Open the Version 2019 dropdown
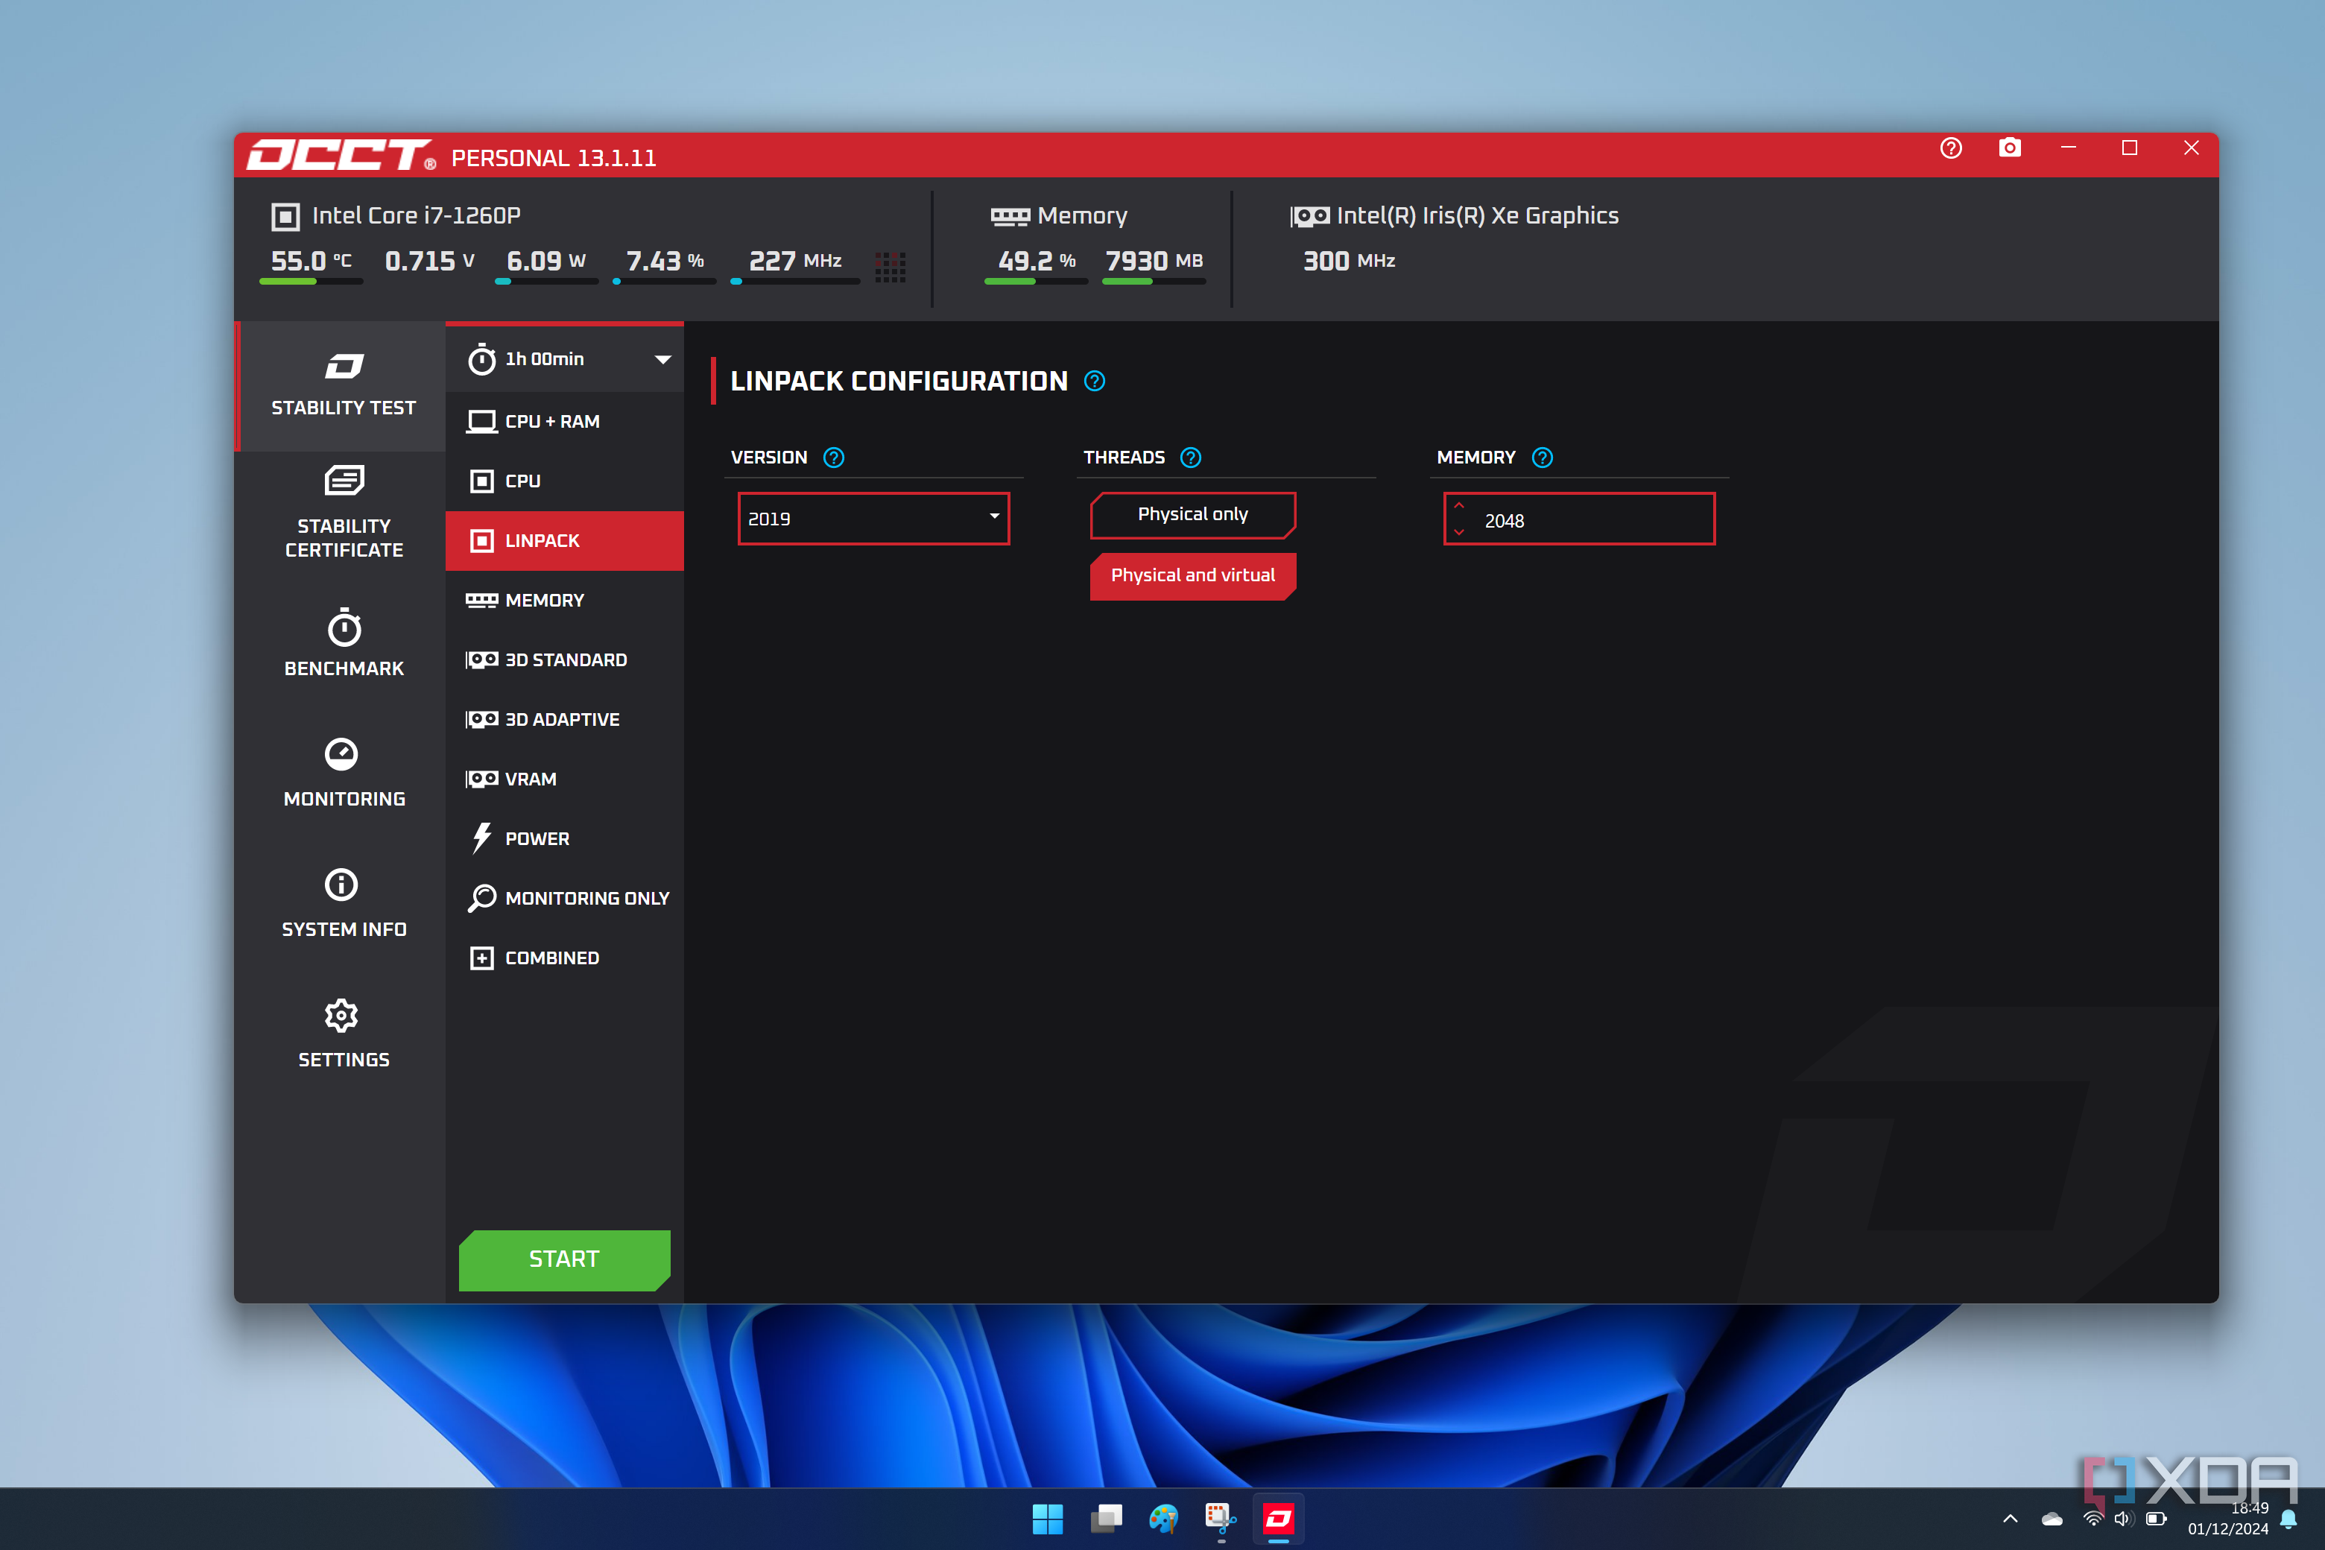Screen dimensions: 2325x1550 click(x=873, y=519)
